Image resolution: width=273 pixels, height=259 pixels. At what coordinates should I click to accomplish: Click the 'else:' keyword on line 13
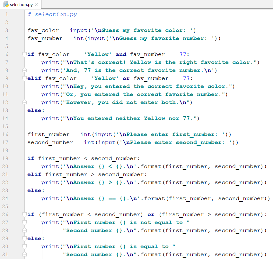pos(34,110)
